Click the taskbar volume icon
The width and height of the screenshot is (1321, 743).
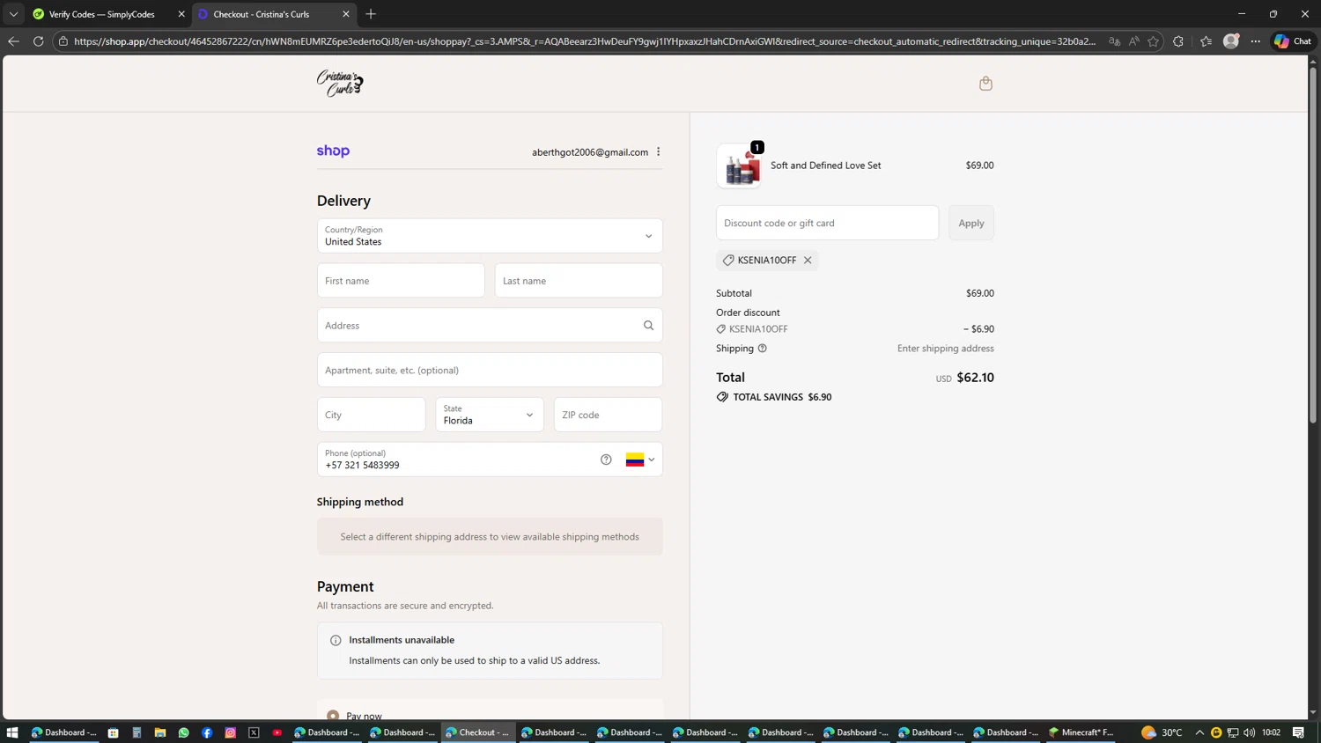(x=1250, y=732)
